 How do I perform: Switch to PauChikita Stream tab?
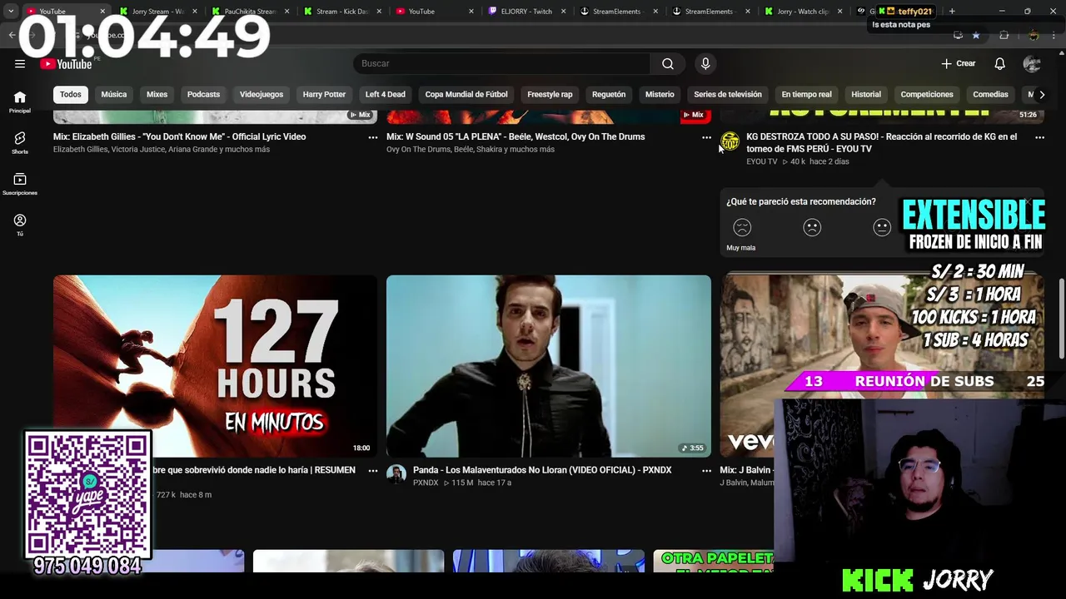coord(250,11)
